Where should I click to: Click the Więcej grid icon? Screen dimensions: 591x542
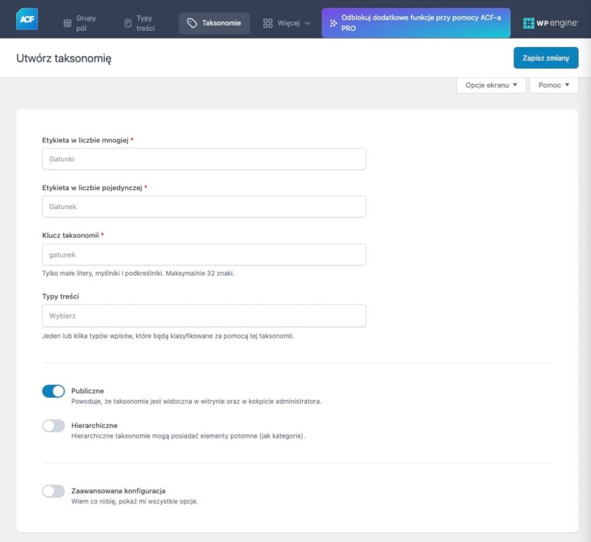[x=267, y=23]
